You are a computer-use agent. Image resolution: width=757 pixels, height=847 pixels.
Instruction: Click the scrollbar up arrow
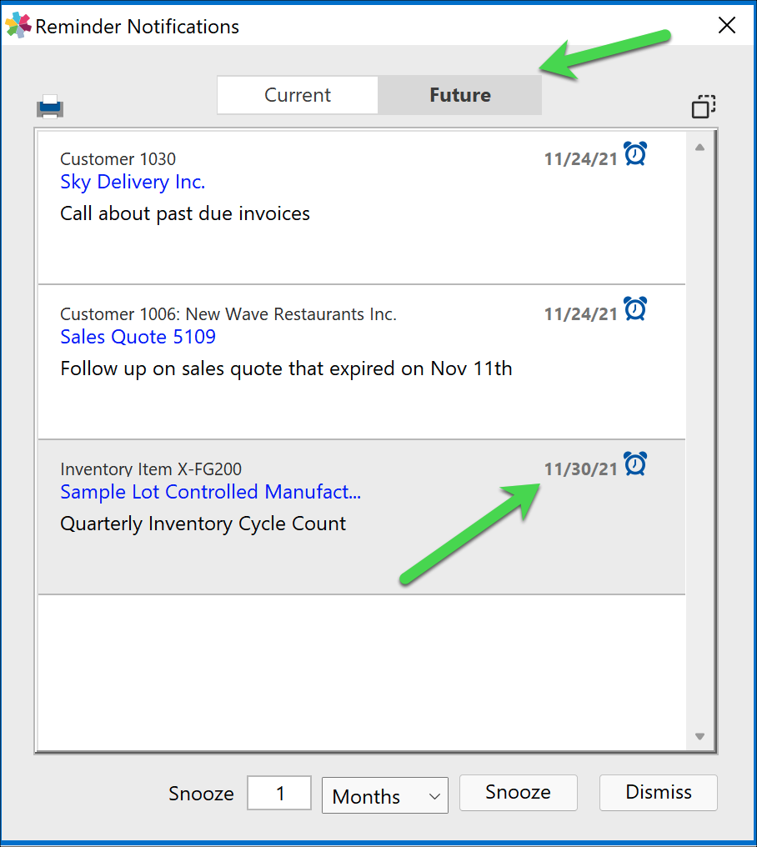point(699,145)
